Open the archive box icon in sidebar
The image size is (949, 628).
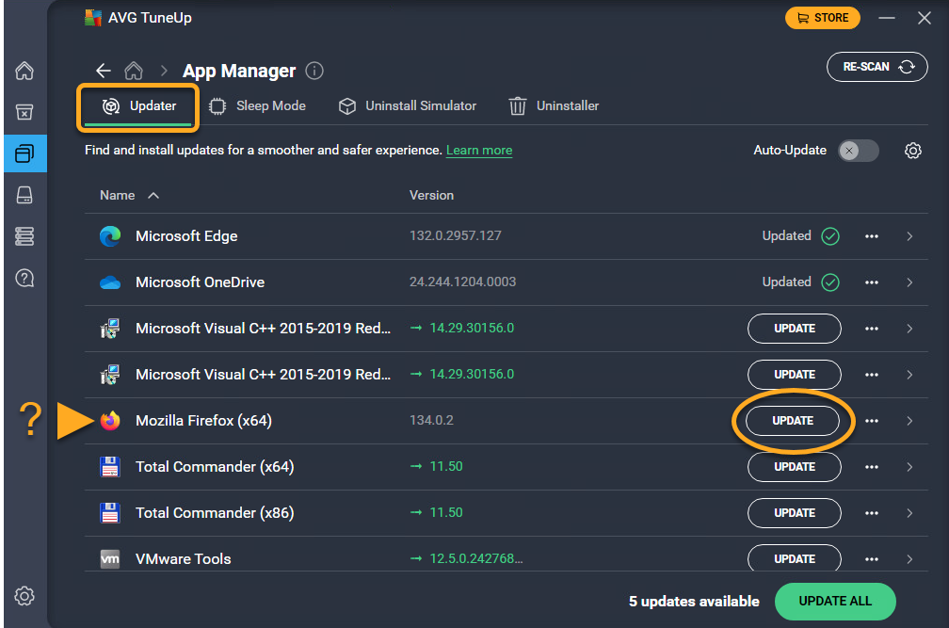24,112
